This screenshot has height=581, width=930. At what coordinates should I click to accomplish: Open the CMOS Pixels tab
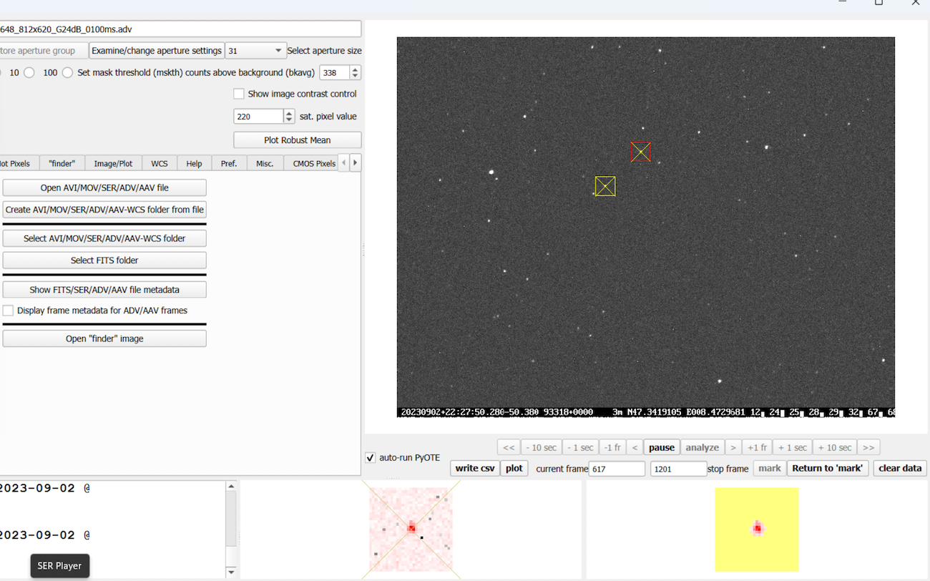point(314,163)
